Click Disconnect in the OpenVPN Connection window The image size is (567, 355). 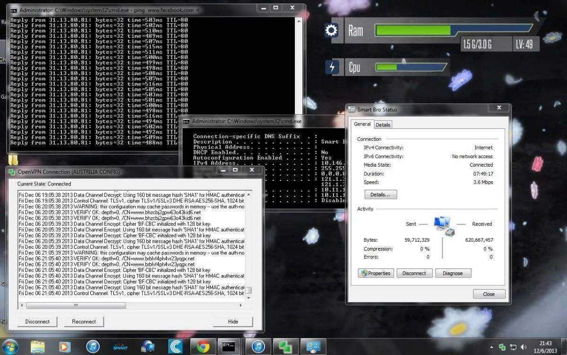click(37, 321)
